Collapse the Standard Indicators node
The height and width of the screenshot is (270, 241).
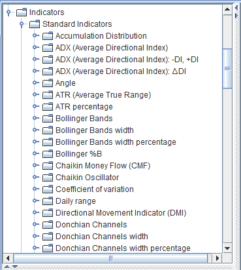tap(22, 24)
